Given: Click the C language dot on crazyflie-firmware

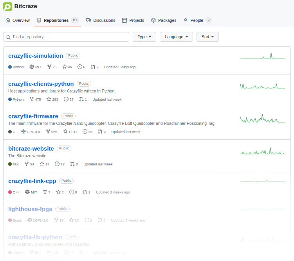Looking at the screenshot, I should pos(10,132).
